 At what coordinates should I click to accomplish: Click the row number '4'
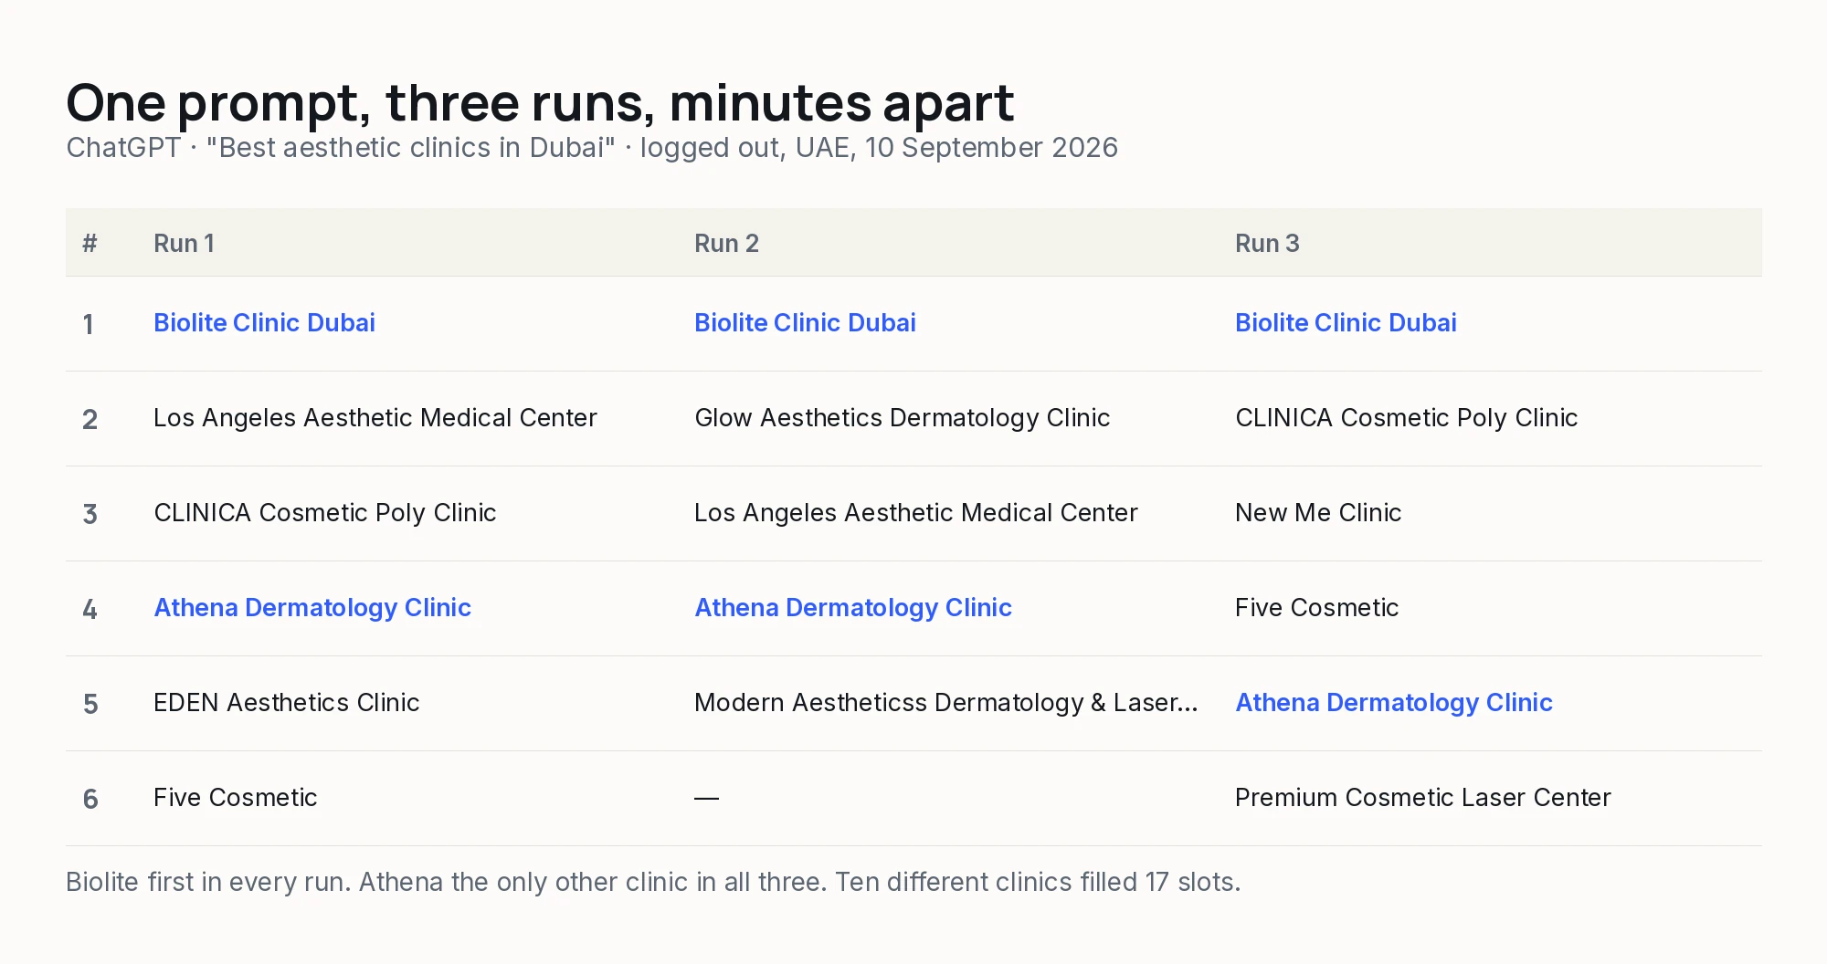90,609
